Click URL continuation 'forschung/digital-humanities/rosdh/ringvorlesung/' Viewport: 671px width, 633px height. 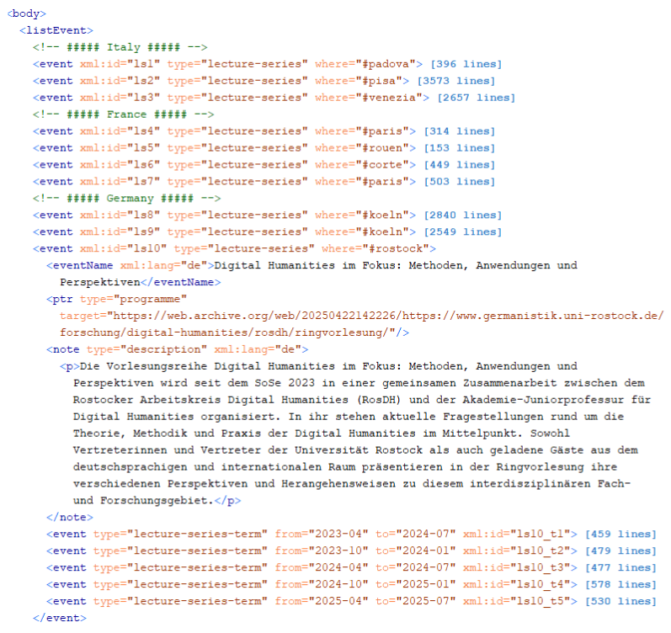coord(225,332)
